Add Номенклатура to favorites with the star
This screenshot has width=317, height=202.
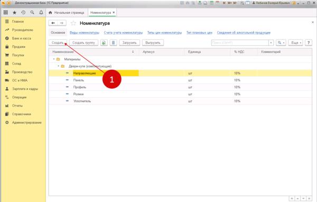[x=73, y=23]
